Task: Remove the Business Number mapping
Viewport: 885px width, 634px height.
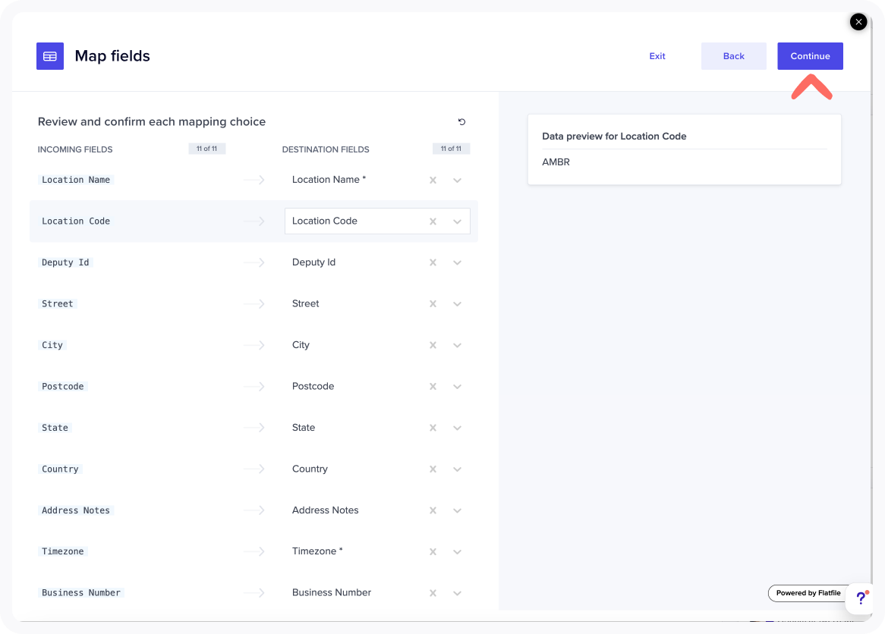Action: [433, 593]
